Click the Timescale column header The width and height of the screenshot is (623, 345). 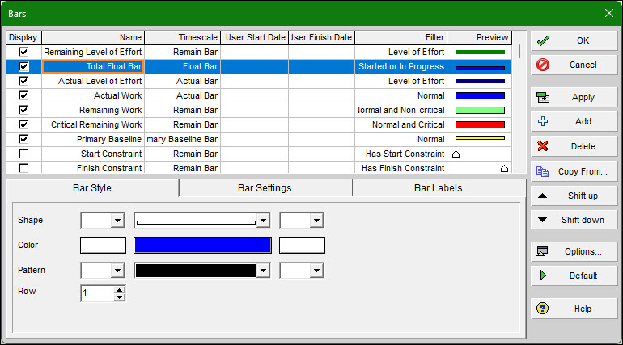tap(182, 37)
